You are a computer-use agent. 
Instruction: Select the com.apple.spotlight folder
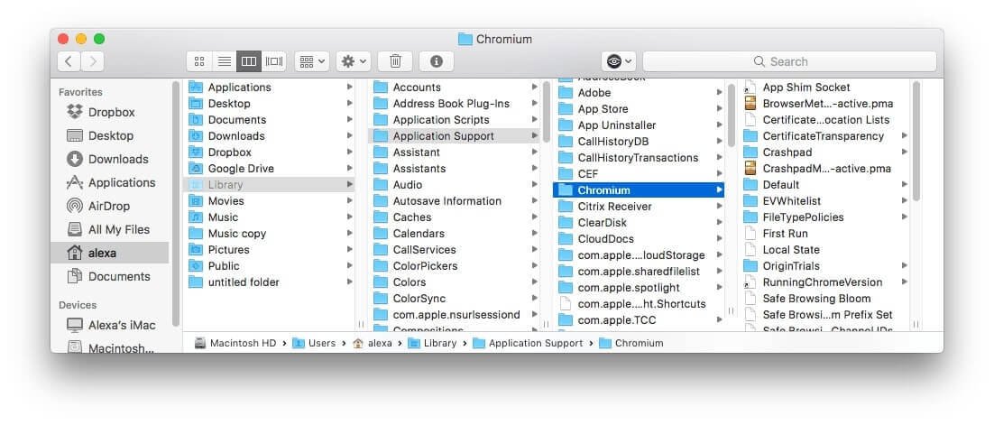tap(639, 287)
